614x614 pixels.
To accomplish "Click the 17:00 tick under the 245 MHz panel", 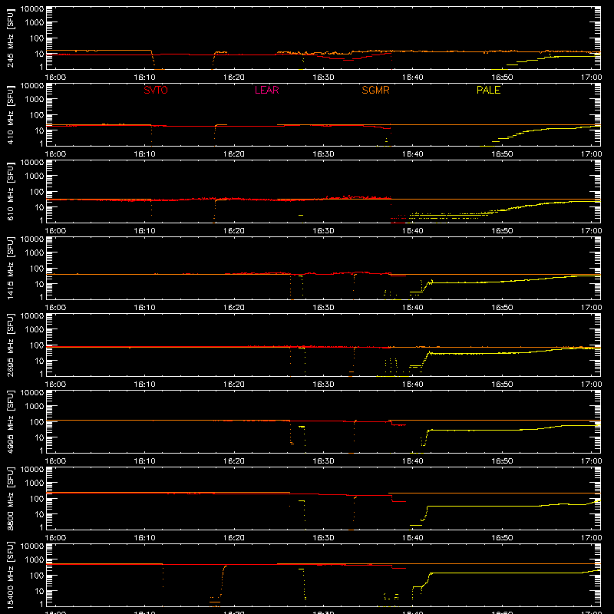I will [591, 78].
